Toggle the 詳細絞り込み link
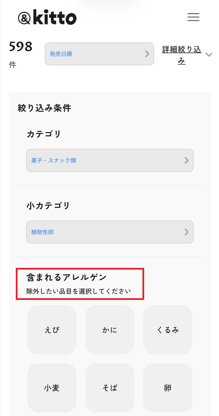219x416 pixels. 181,55
